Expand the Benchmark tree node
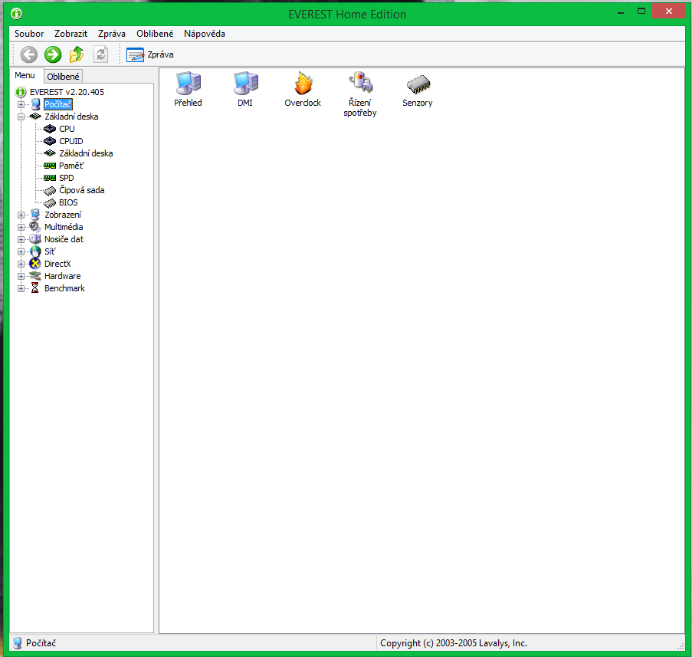 (x=21, y=289)
